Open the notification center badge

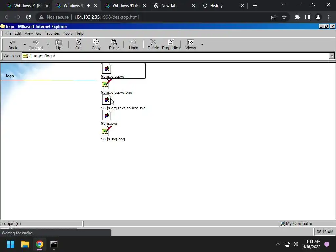327,244
